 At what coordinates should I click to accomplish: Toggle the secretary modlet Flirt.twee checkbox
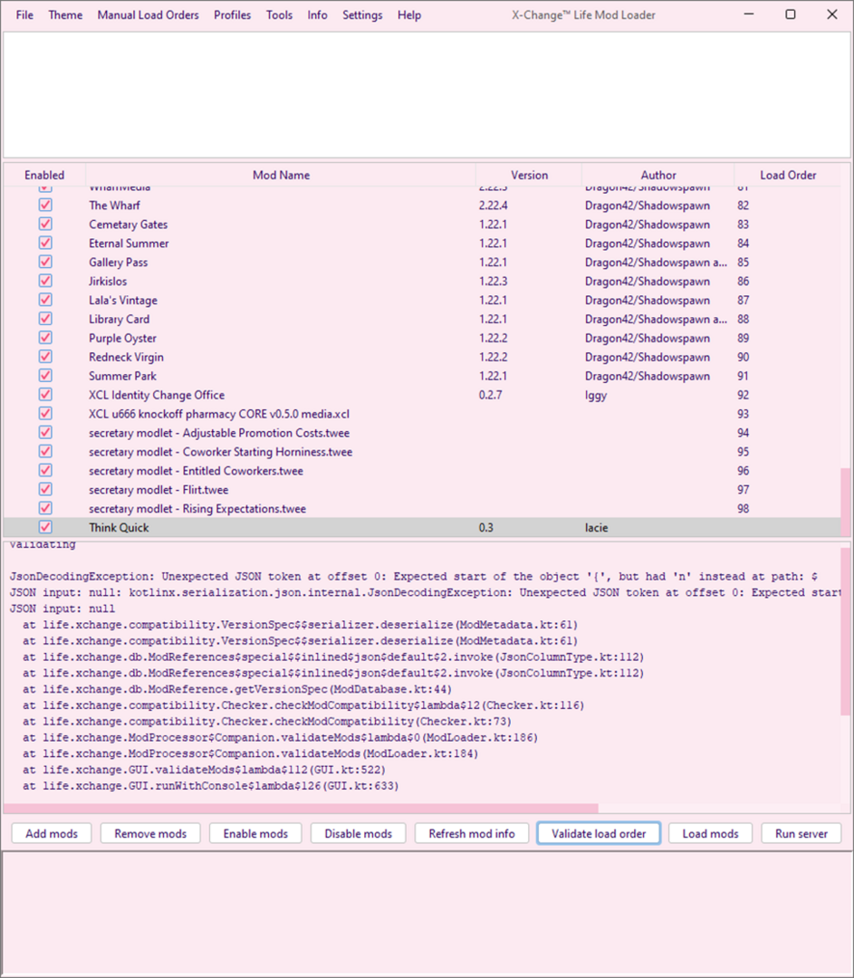tap(45, 490)
